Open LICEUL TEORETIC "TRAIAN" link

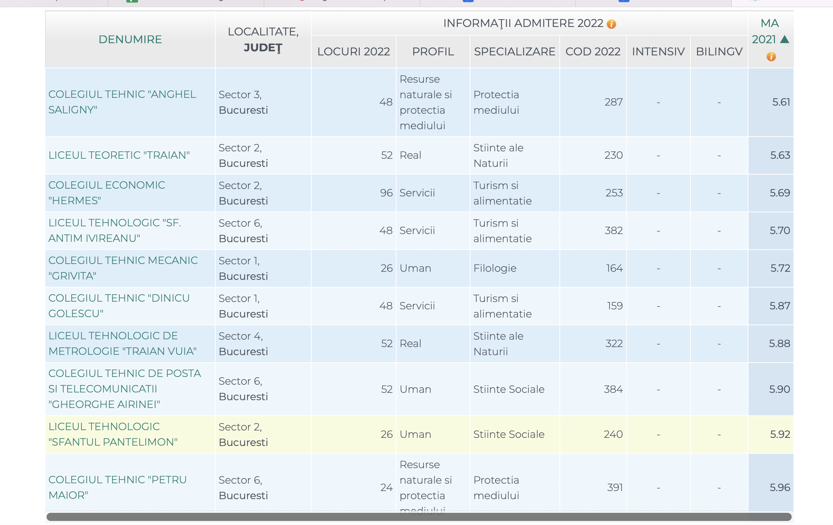pyautogui.click(x=119, y=155)
